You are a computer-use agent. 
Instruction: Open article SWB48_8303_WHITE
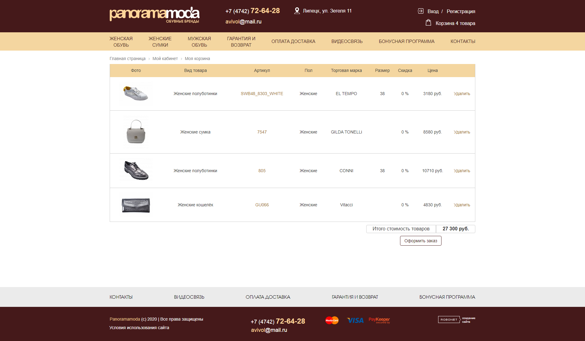click(262, 94)
